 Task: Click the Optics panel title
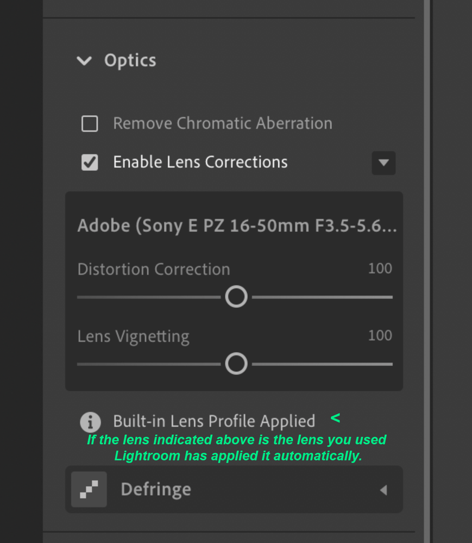tap(130, 60)
